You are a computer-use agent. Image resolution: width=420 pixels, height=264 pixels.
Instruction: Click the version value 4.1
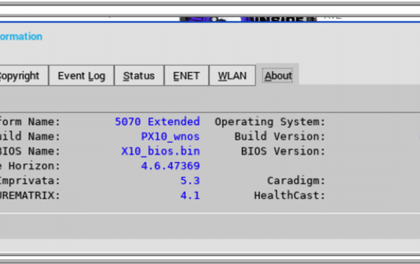pyautogui.click(x=190, y=196)
